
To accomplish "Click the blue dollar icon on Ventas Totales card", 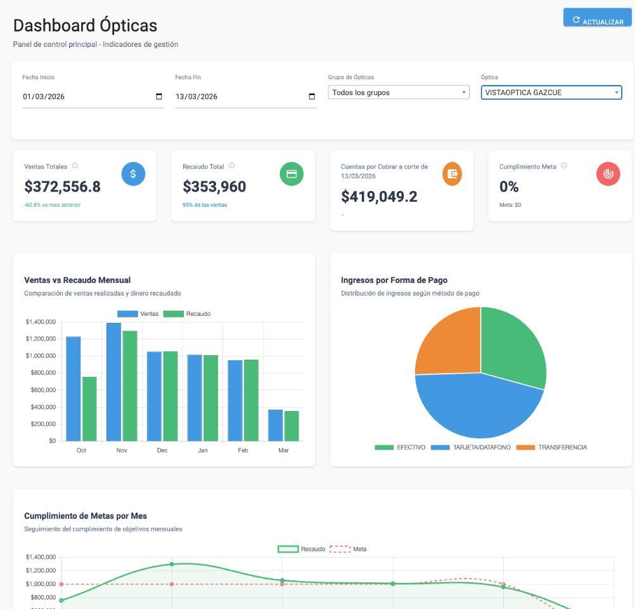I will point(133,173).
